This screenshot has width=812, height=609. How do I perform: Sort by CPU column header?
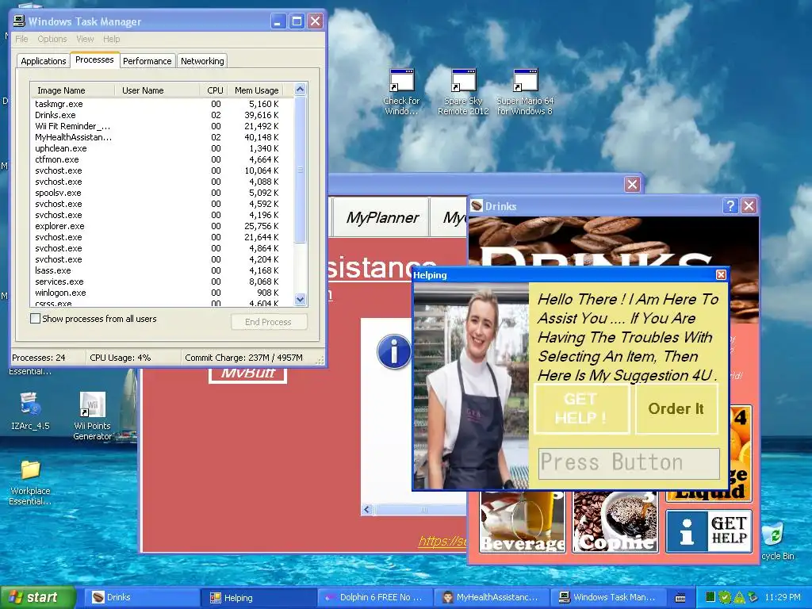213,90
